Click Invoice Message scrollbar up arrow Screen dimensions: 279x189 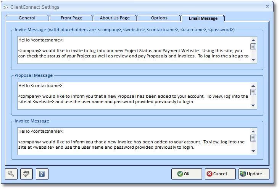coord(253,131)
